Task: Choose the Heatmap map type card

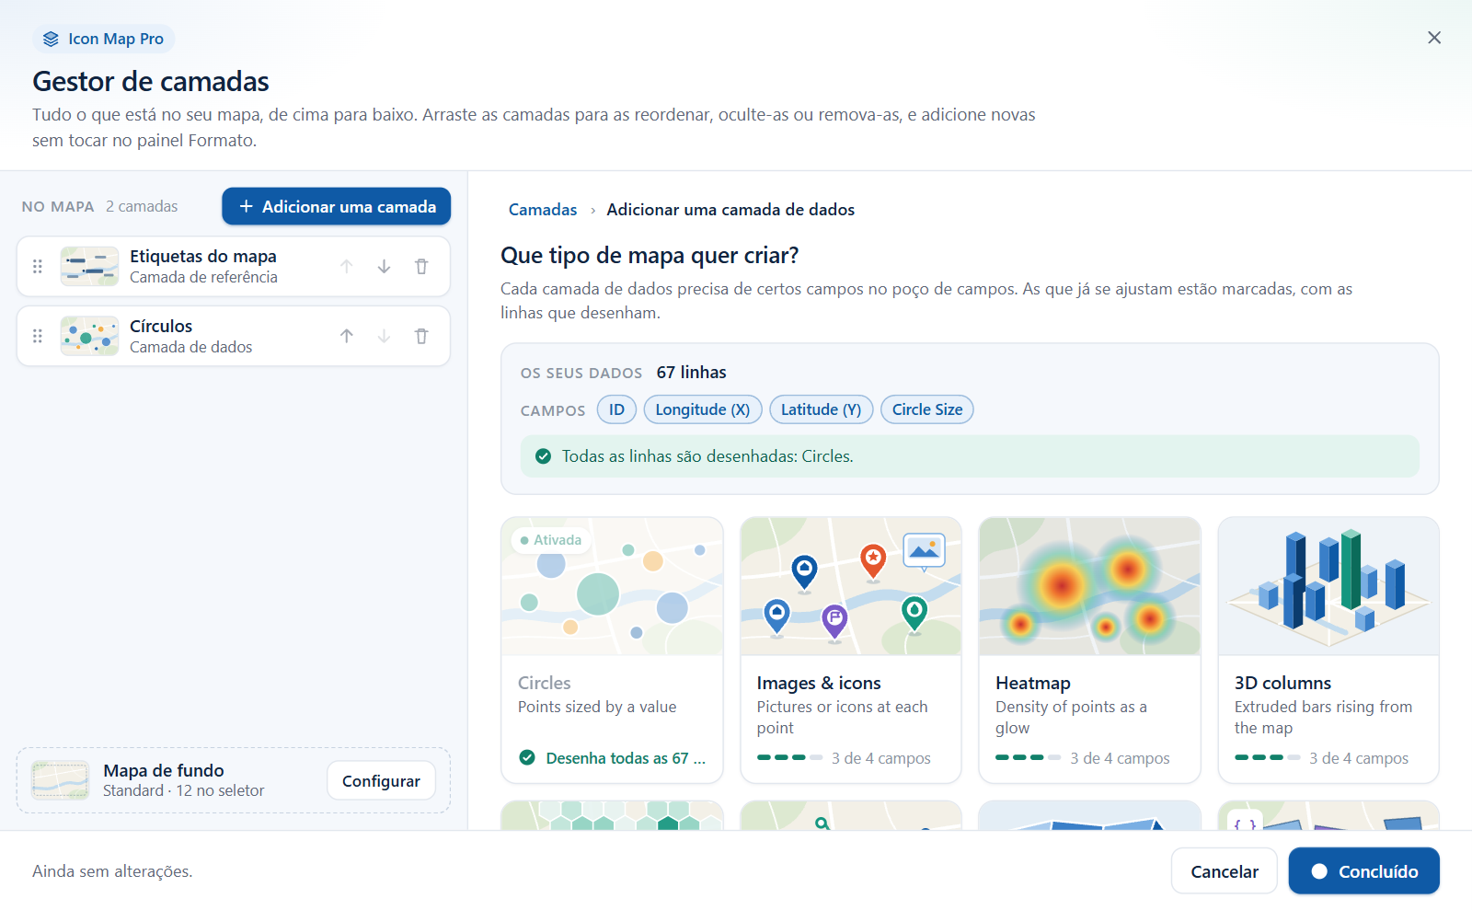Action: (1089, 650)
